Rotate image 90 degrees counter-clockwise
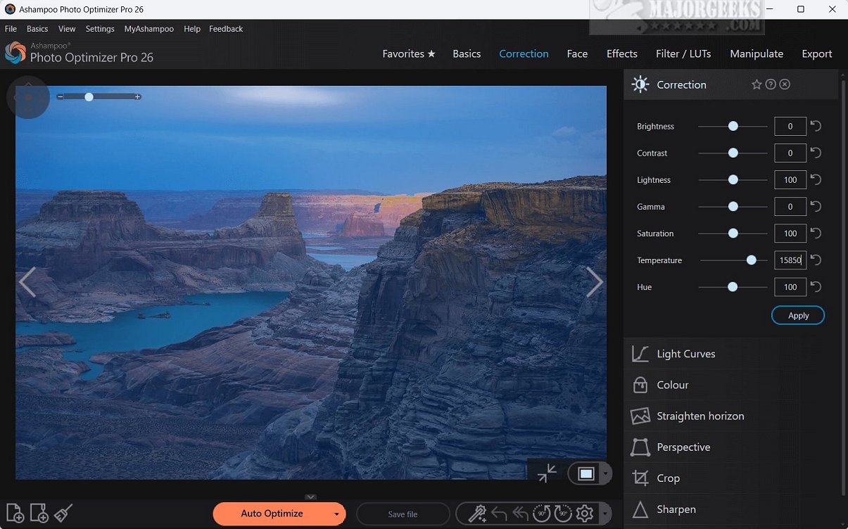848x529 pixels. [541, 514]
